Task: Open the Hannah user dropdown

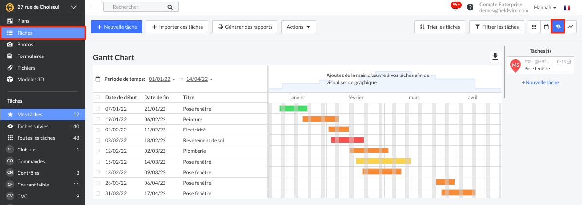Action: pos(545,7)
